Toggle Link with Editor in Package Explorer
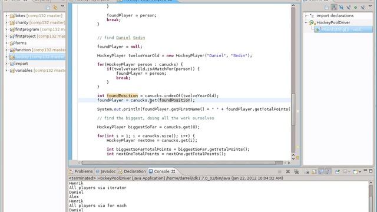 55,8
